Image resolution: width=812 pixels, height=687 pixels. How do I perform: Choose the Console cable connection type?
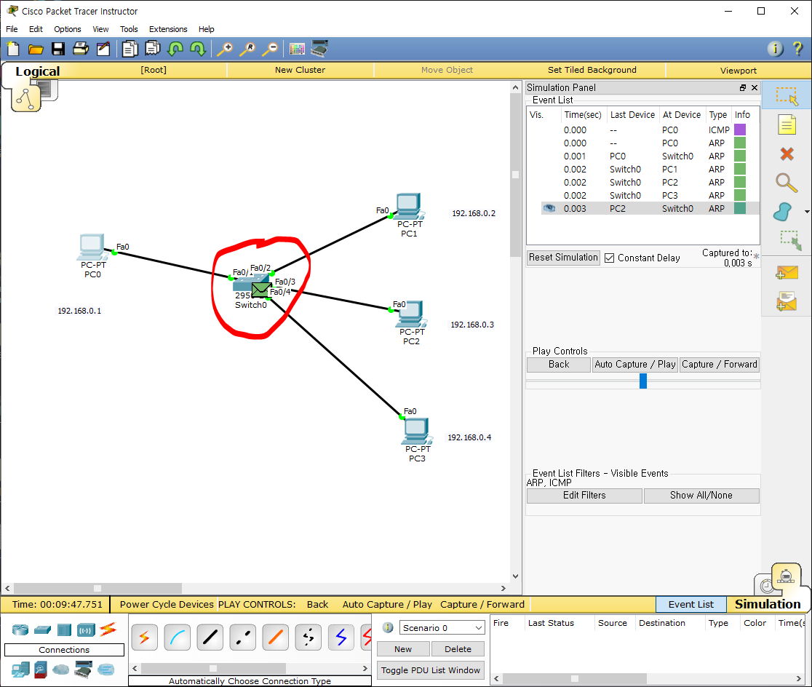[177, 638]
